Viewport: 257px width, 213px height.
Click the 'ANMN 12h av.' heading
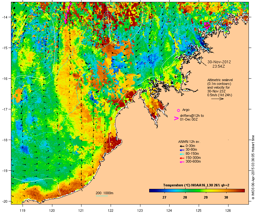click(189, 142)
